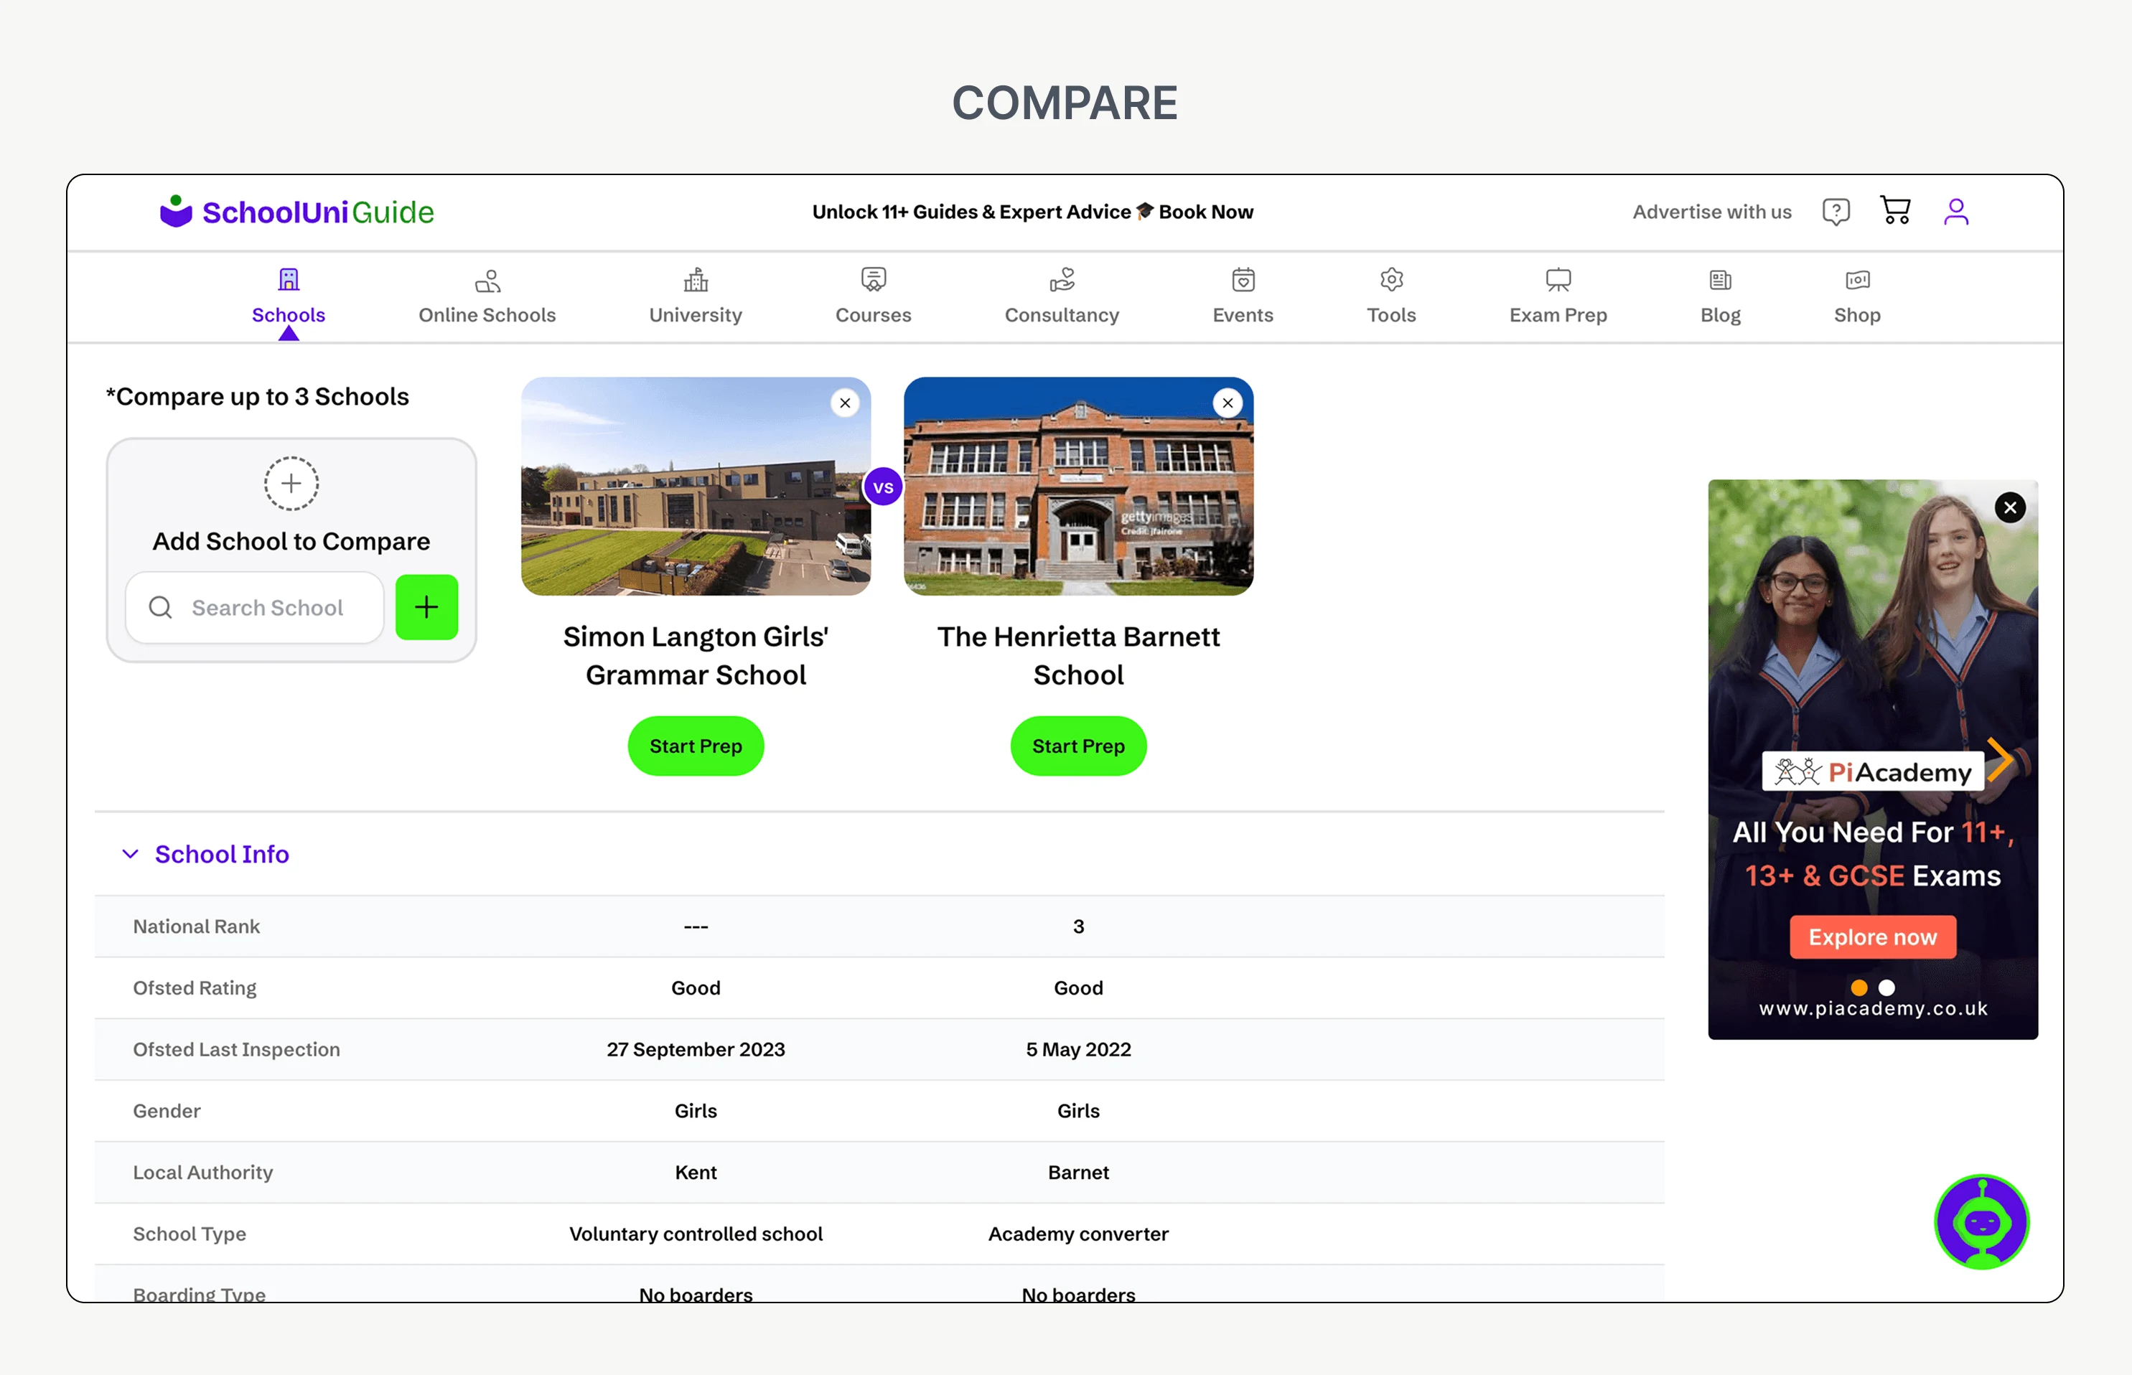Click the School Info heading
The width and height of the screenshot is (2132, 1375).
pos(223,855)
